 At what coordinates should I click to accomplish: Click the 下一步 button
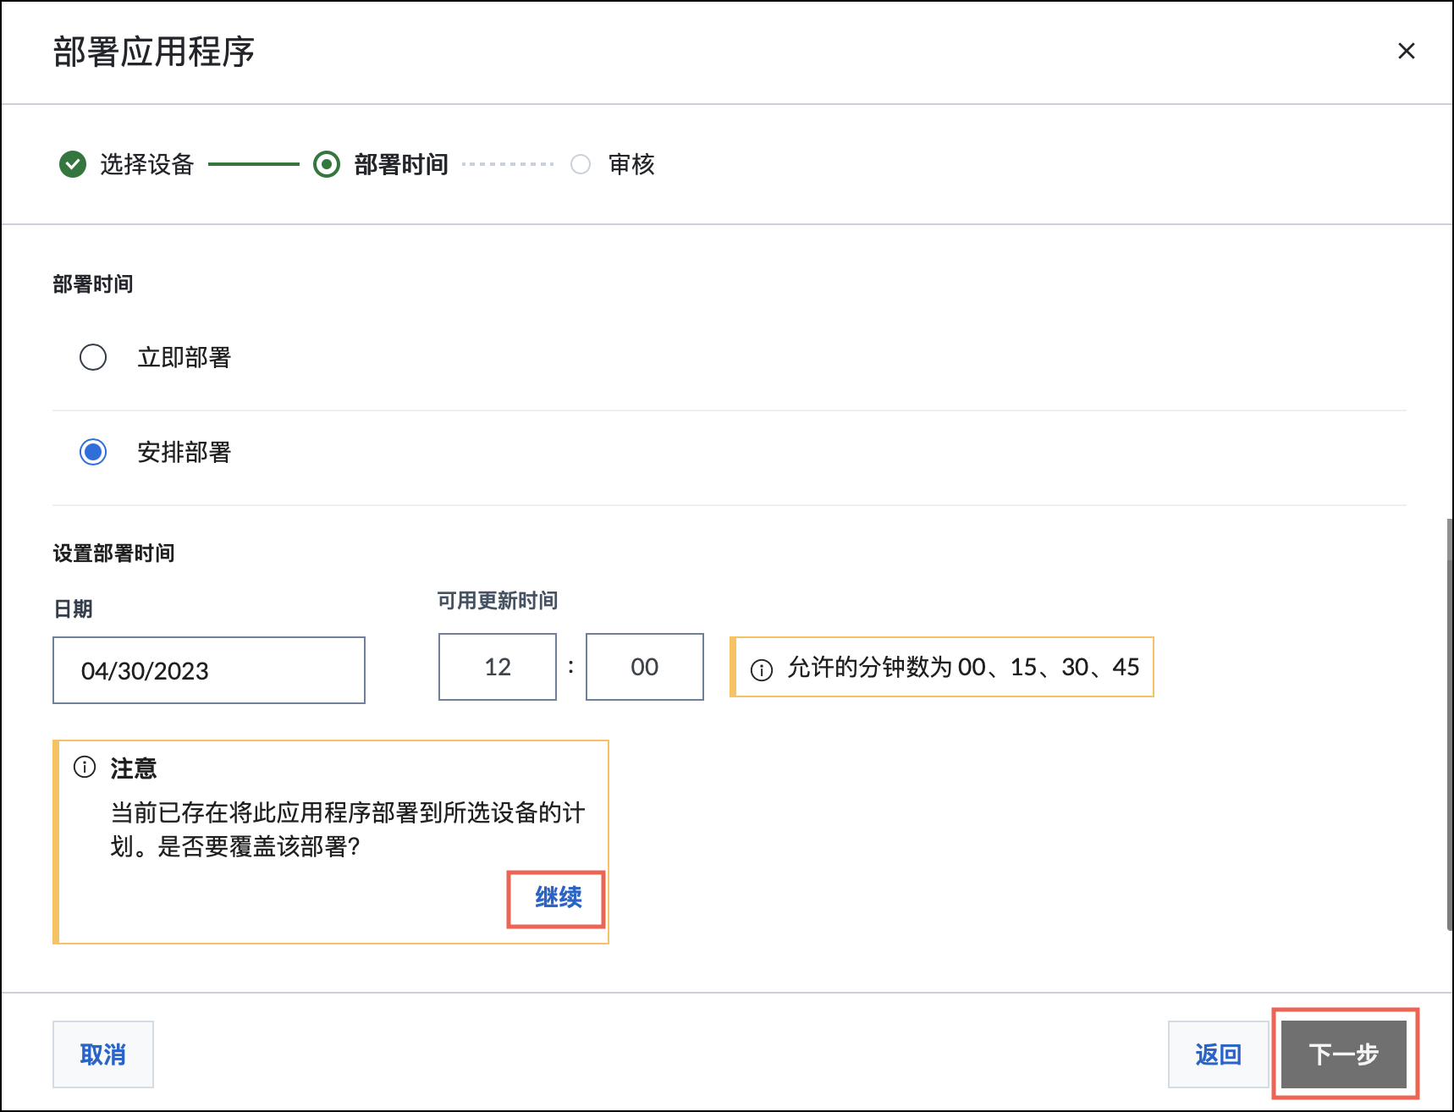[x=1344, y=1054]
